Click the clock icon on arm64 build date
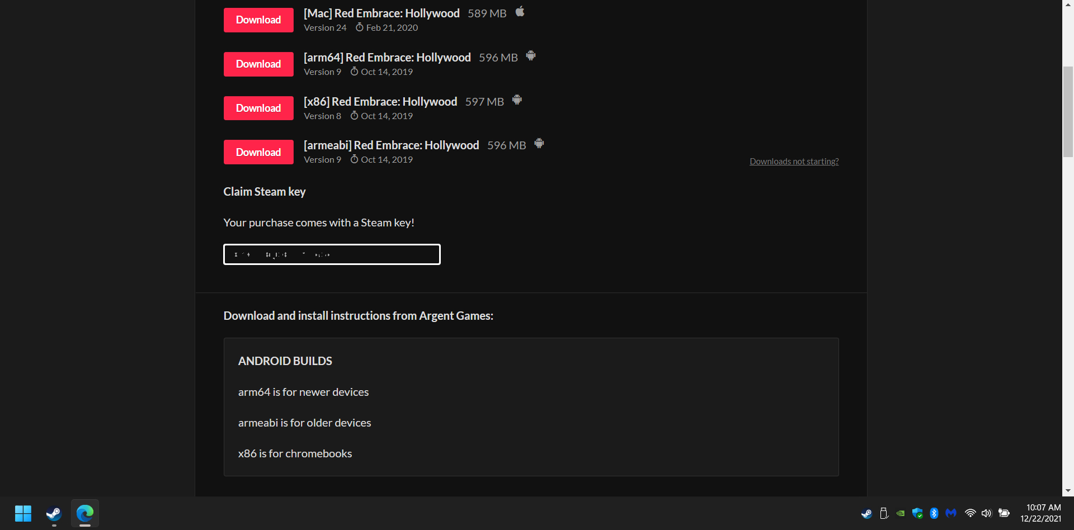The height and width of the screenshot is (530, 1074). [x=354, y=72]
